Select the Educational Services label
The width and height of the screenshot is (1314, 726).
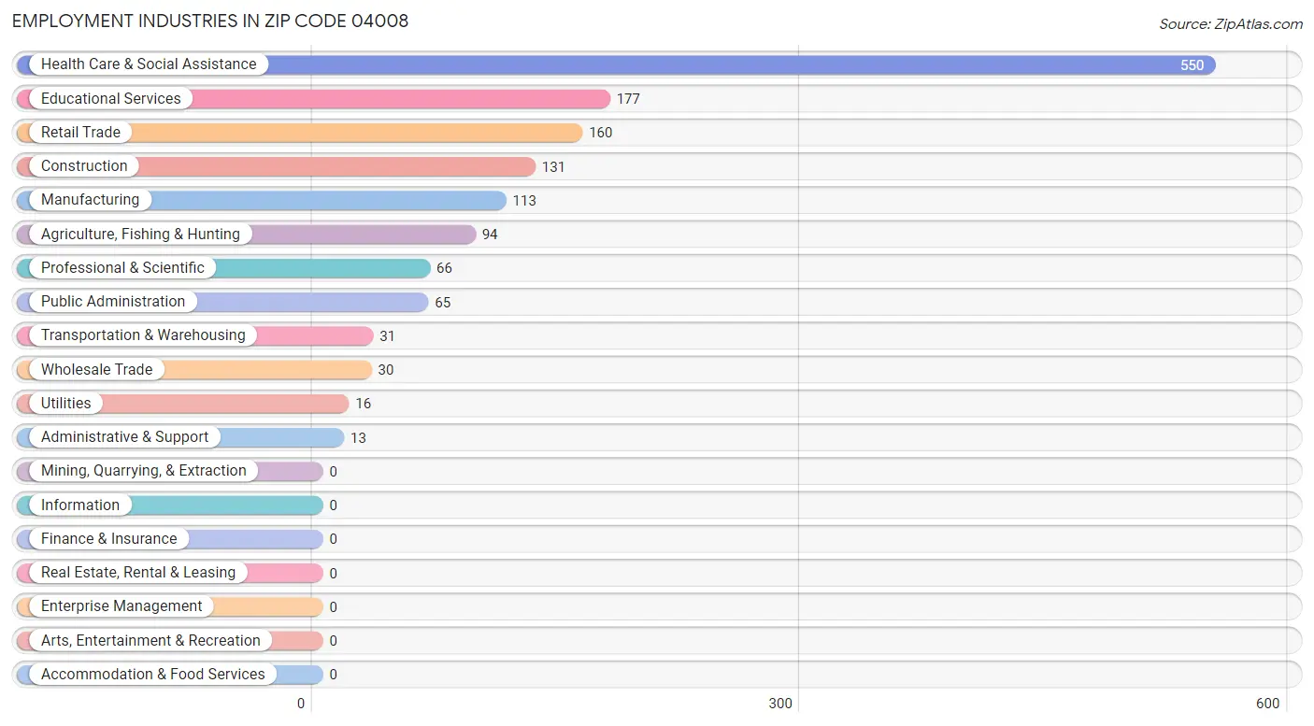pyautogui.click(x=111, y=98)
